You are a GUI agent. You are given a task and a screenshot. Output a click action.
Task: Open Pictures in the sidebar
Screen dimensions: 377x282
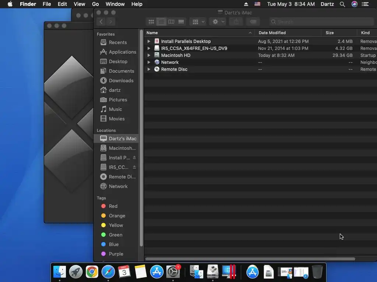pyautogui.click(x=116, y=100)
